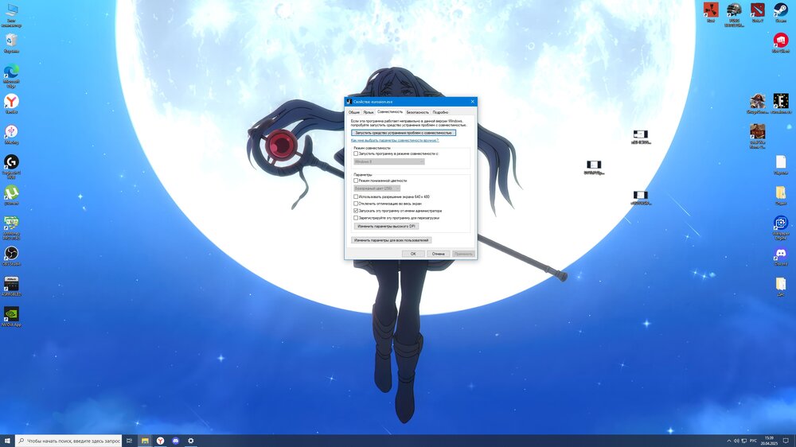Open the NVIDIA App desktop shortcut
The image size is (796, 447).
(x=11, y=314)
